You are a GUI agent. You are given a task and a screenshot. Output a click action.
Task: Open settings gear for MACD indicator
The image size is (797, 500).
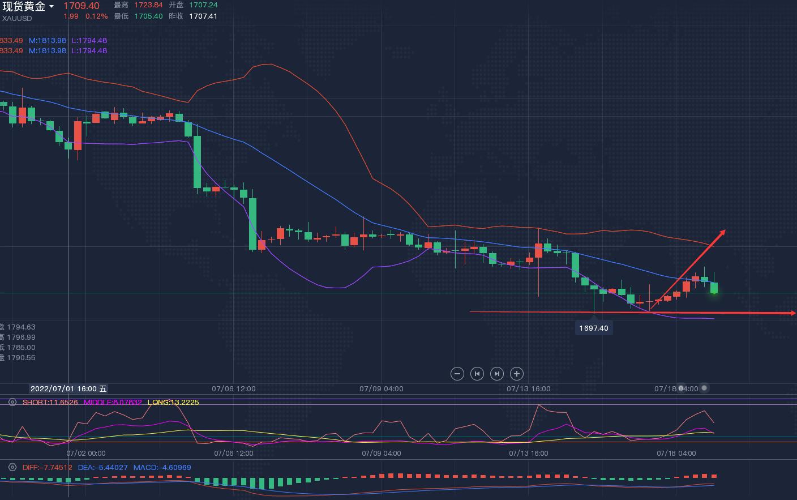pyautogui.click(x=12, y=468)
